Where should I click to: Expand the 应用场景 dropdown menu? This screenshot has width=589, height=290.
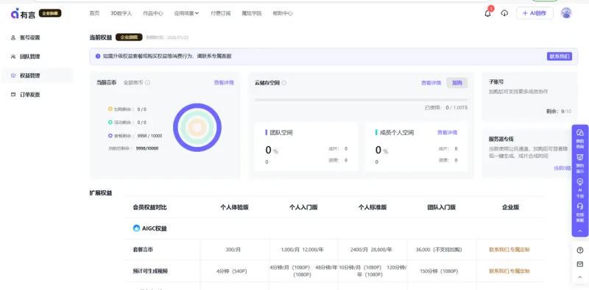(x=186, y=13)
